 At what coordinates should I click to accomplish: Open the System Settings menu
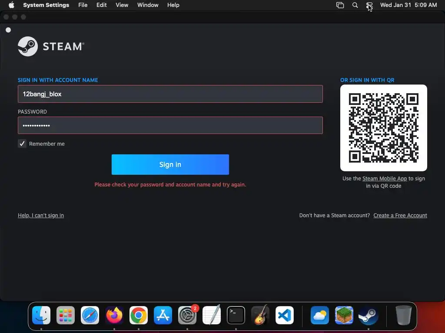point(46,5)
